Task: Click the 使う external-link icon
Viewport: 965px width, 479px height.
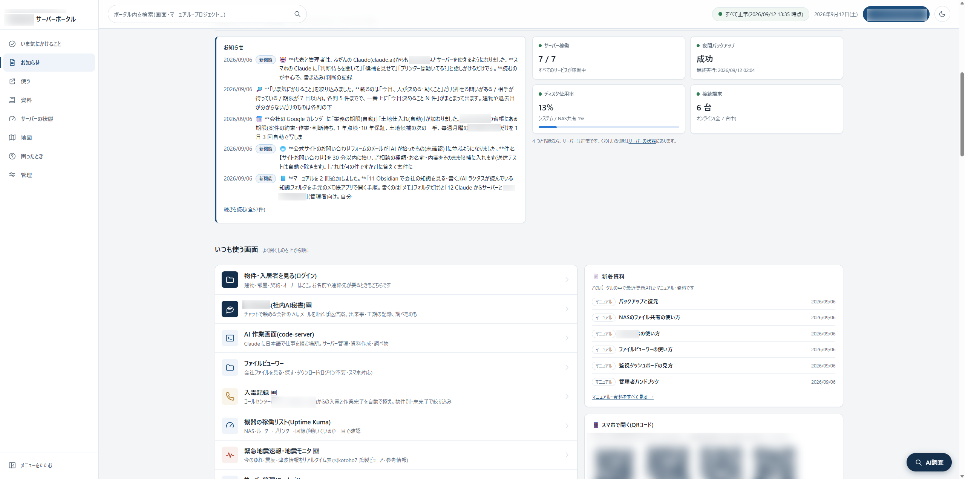Action: click(x=12, y=81)
